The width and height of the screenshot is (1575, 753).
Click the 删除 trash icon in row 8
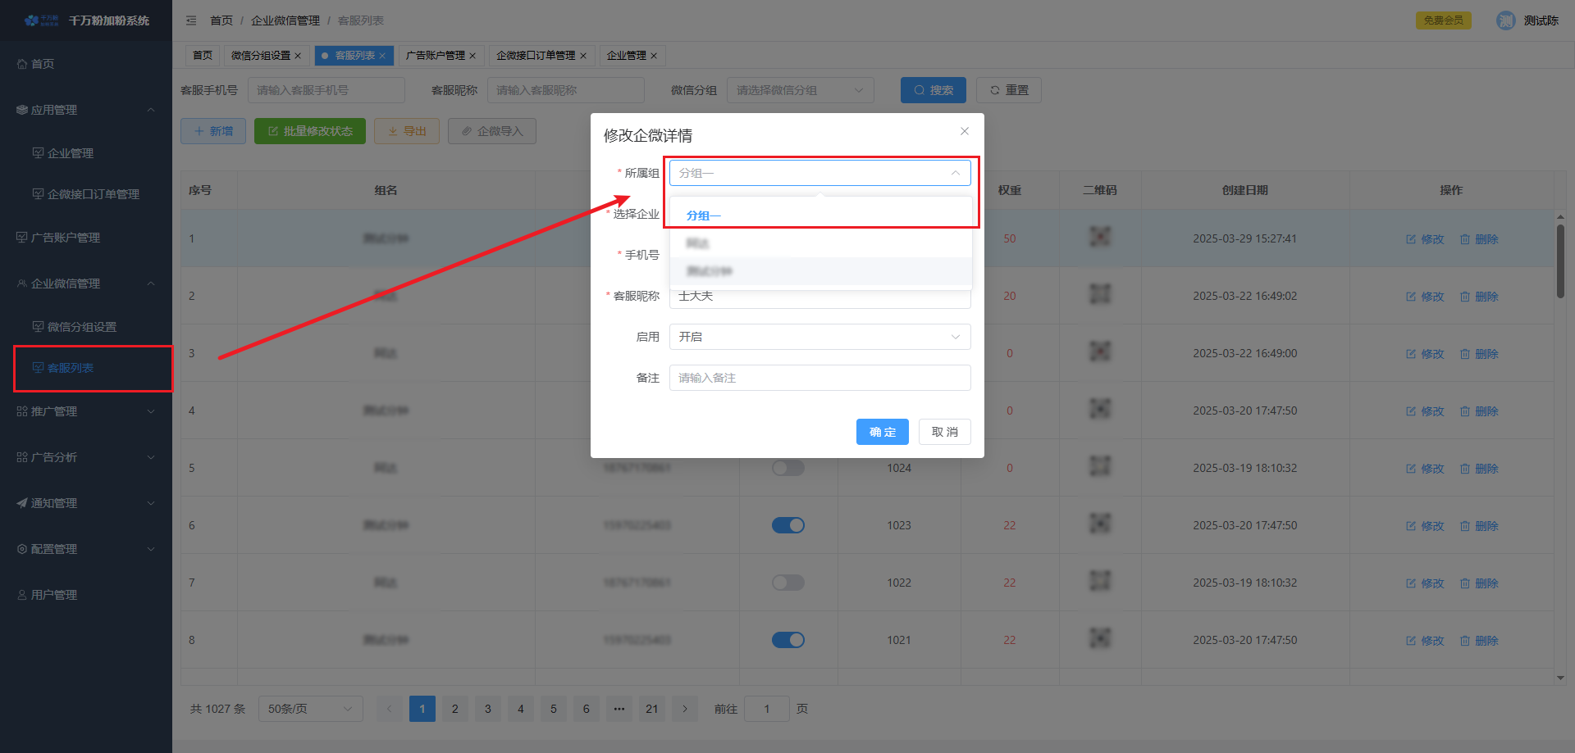[1465, 641]
